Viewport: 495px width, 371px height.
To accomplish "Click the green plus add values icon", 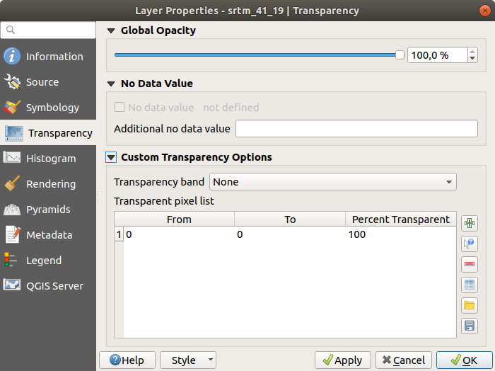I will 469,223.
